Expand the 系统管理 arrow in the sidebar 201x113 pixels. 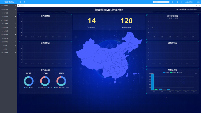tap(16, 53)
